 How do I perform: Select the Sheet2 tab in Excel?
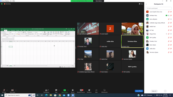click(x=11, y=65)
